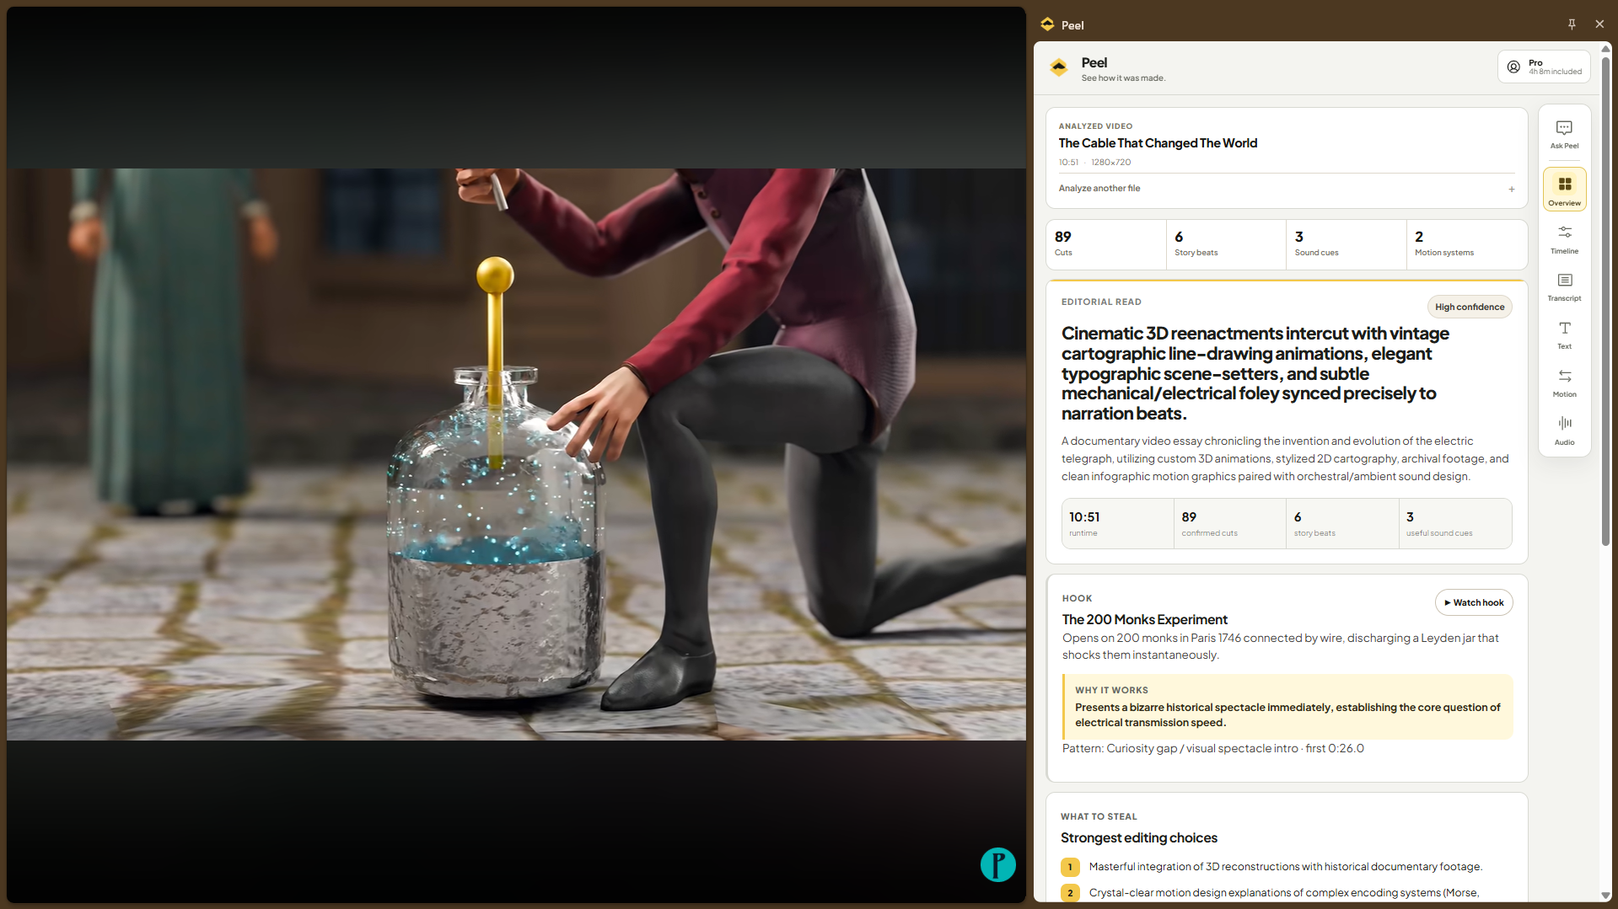Open the Timeline view
The height and width of the screenshot is (909, 1618).
pyautogui.click(x=1564, y=239)
